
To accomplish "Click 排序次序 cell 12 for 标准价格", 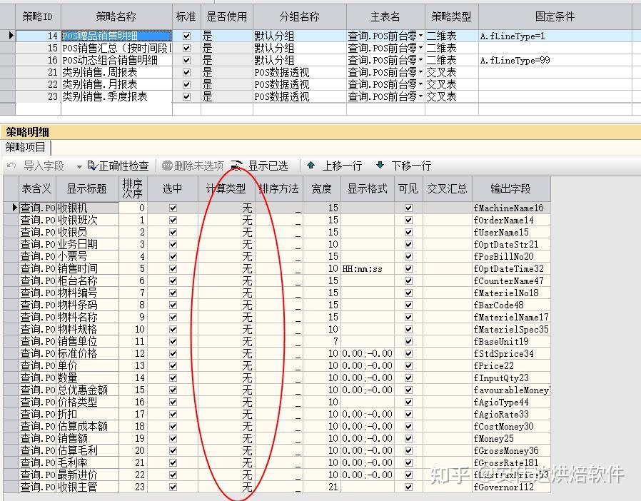I will (133, 354).
